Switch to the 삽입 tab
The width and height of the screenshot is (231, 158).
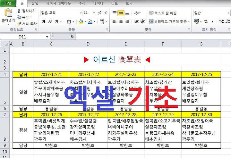[x=35, y=3]
